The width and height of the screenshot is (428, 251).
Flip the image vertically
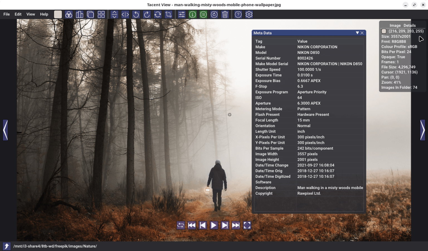coord(114,14)
